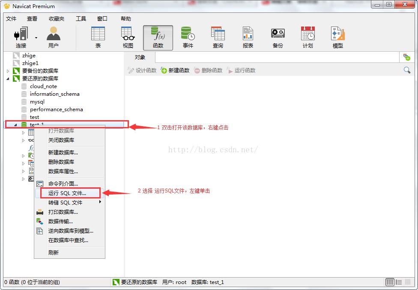Screen dimensions: 418x290
Task: Select the performance_schema database
Action: click(x=56, y=109)
